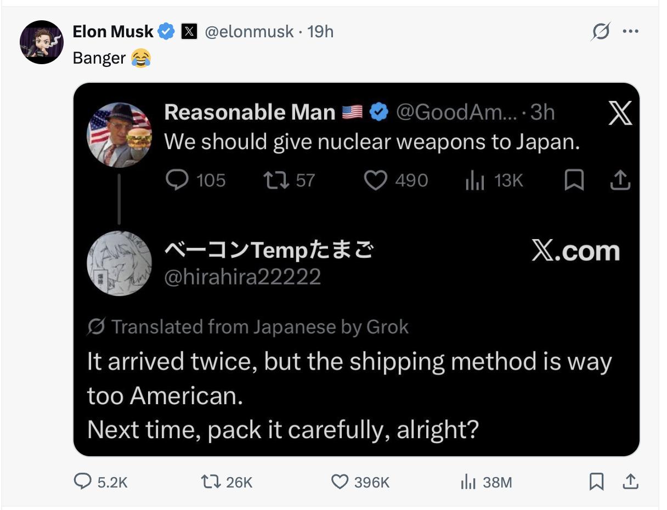Open the 19h post timestamp
This screenshot has height=510, width=667.
click(x=320, y=32)
